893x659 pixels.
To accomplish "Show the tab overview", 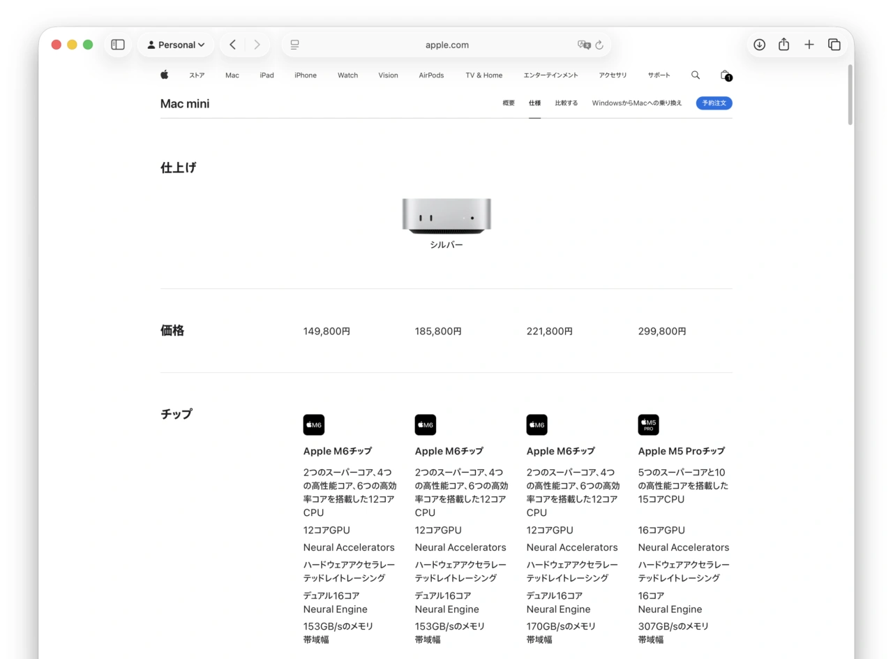I will tap(834, 45).
